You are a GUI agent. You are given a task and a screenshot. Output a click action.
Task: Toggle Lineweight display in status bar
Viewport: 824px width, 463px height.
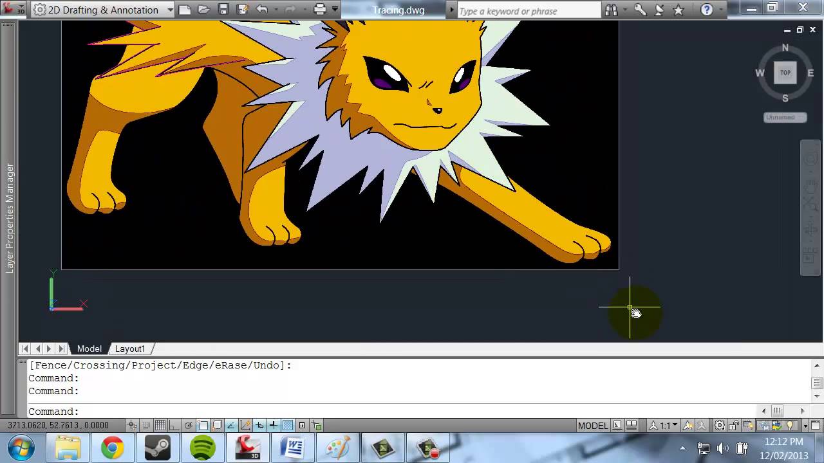coord(274,425)
